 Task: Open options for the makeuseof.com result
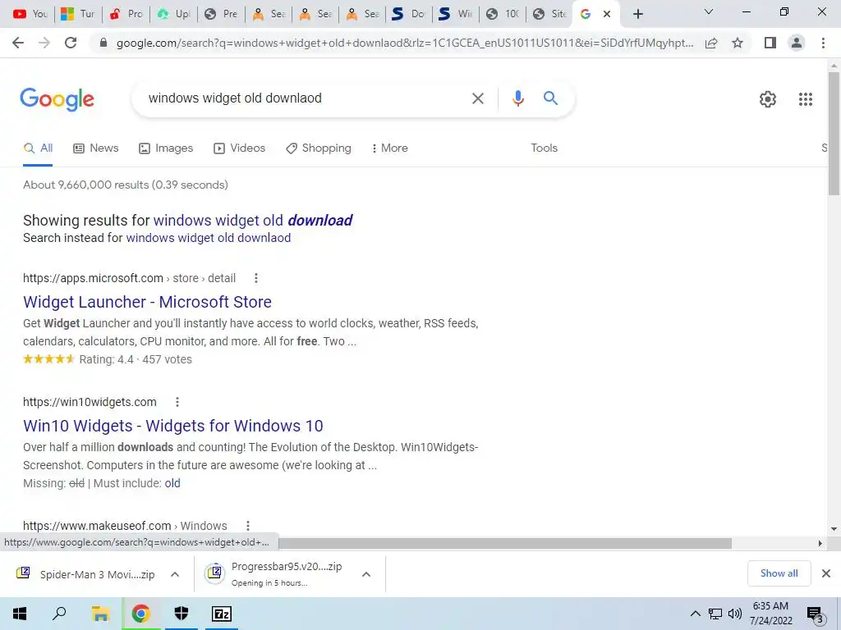click(248, 526)
